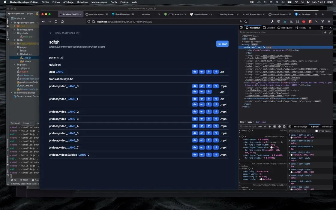This screenshot has height=210, width=336.
Task: Go back via Back to devices list
Action: [64, 33]
